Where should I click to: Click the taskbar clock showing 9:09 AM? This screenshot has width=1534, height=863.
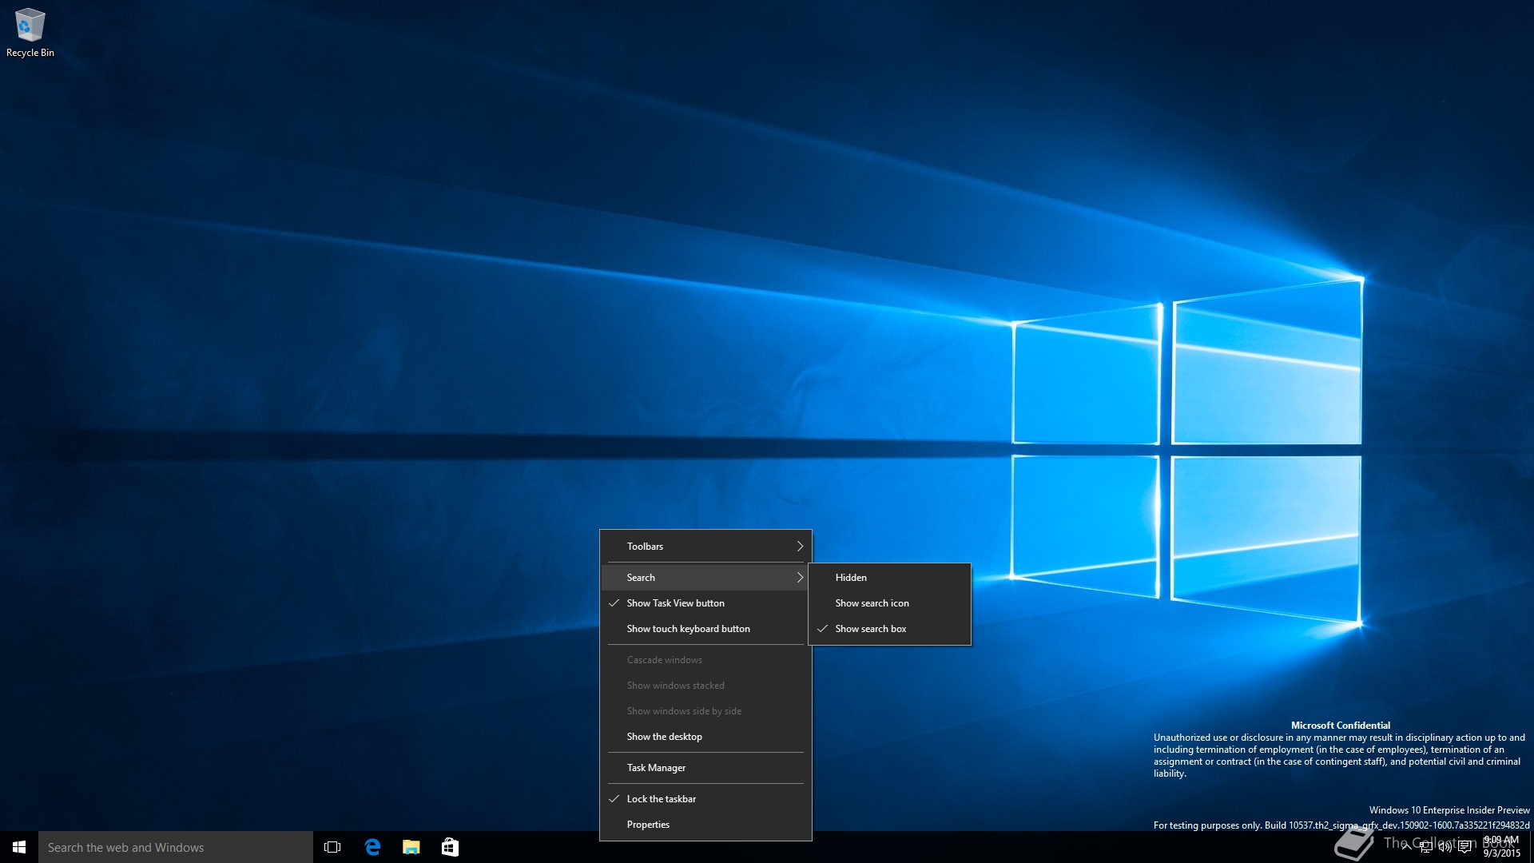(x=1501, y=847)
